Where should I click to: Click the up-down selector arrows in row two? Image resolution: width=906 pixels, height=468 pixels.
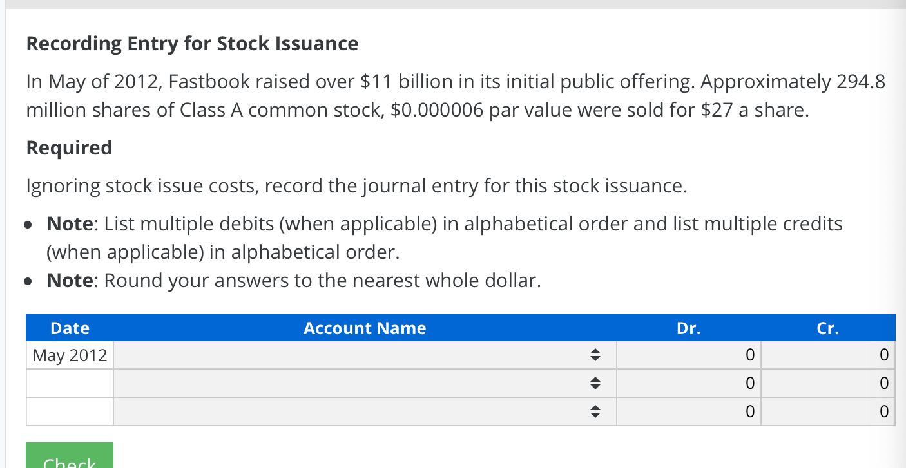point(596,382)
